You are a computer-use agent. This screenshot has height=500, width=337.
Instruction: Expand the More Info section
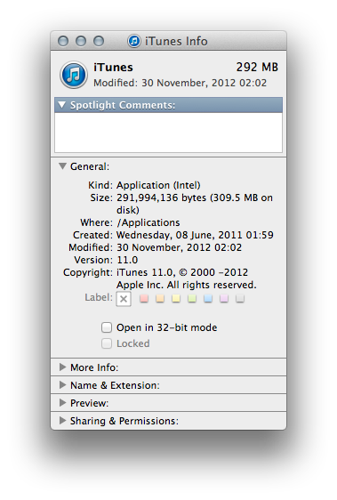pos(63,367)
